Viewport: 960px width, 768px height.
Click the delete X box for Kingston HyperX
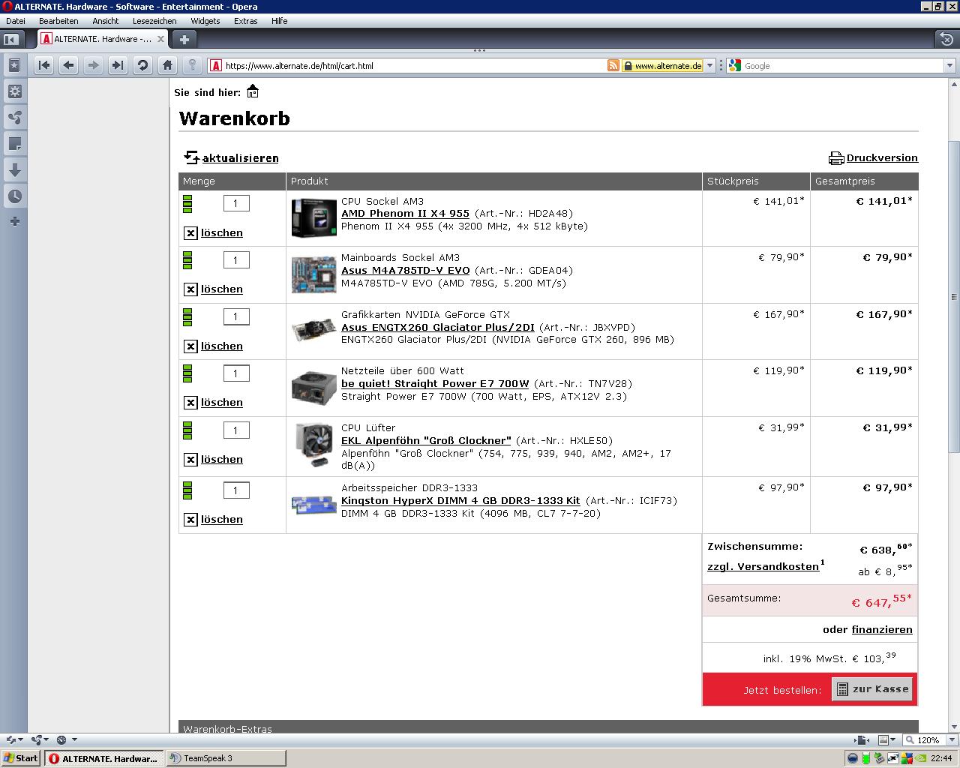click(190, 520)
